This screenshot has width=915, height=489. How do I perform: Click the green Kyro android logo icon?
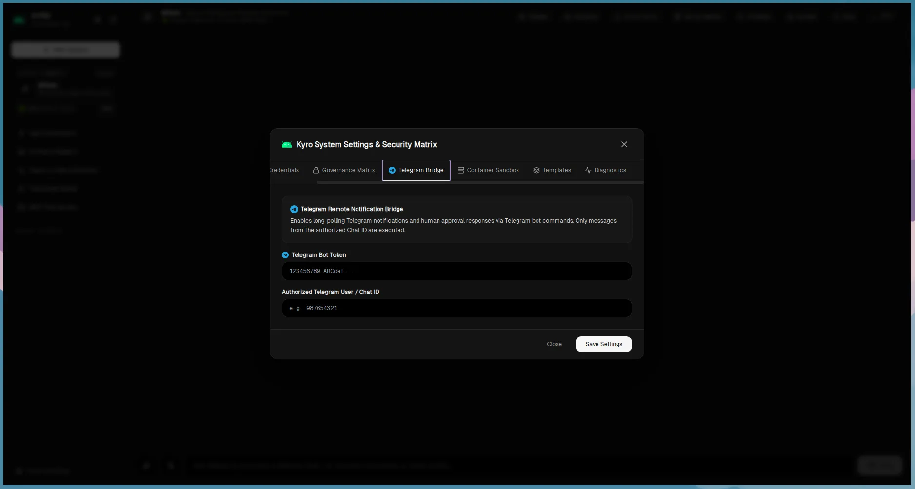[287, 145]
